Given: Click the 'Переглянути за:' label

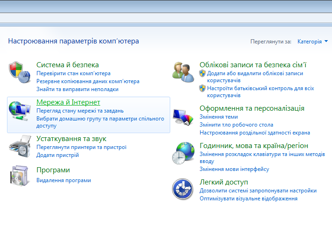Looking at the screenshot, I should click(x=271, y=42).
